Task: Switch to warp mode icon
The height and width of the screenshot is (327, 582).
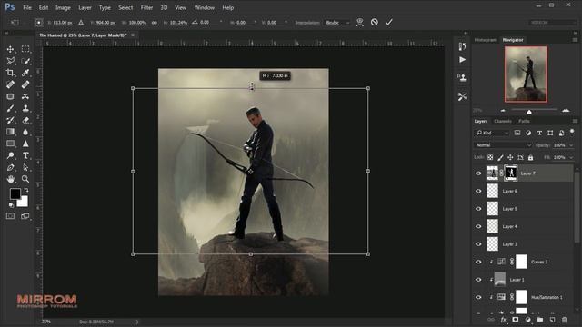Action: point(360,22)
